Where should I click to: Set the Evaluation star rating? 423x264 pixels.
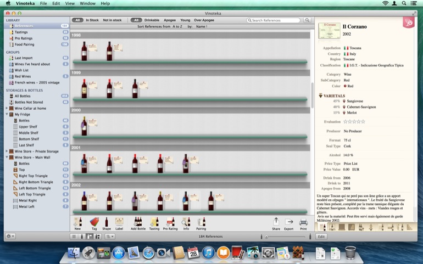(354, 122)
